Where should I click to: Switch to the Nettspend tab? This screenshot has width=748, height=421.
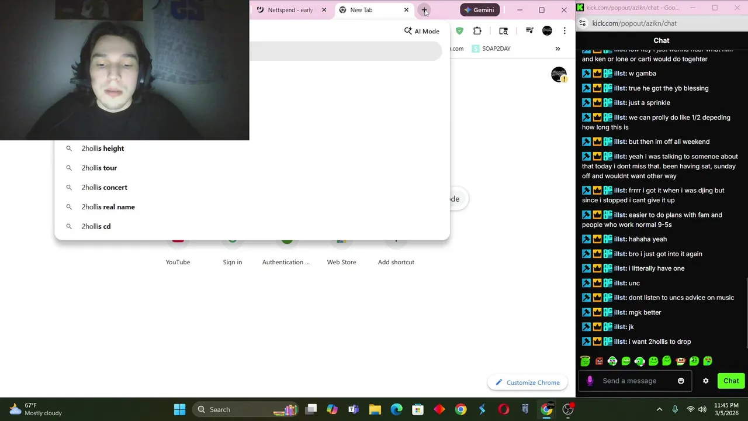(x=290, y=10)
